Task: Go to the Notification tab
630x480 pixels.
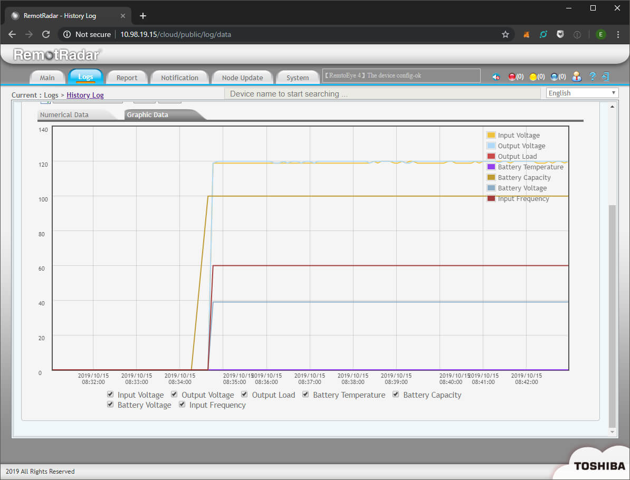Action: pos(179,78)
